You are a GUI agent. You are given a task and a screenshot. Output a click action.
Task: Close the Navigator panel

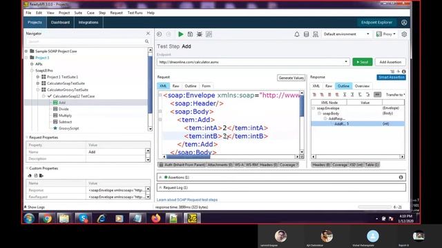point(148,34)
